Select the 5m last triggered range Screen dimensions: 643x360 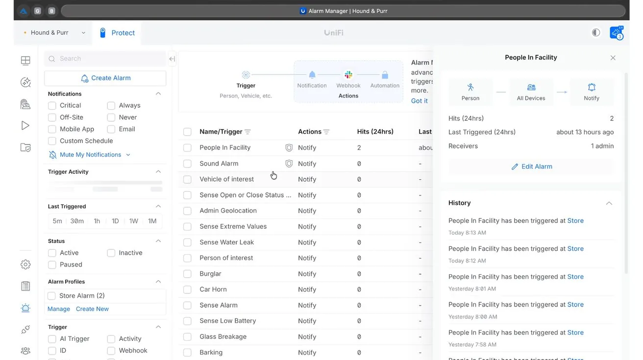click(x=57, y=221)
